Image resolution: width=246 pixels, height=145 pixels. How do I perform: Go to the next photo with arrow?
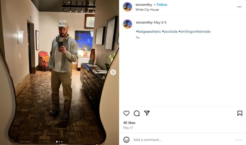click(x=113, y=72)
